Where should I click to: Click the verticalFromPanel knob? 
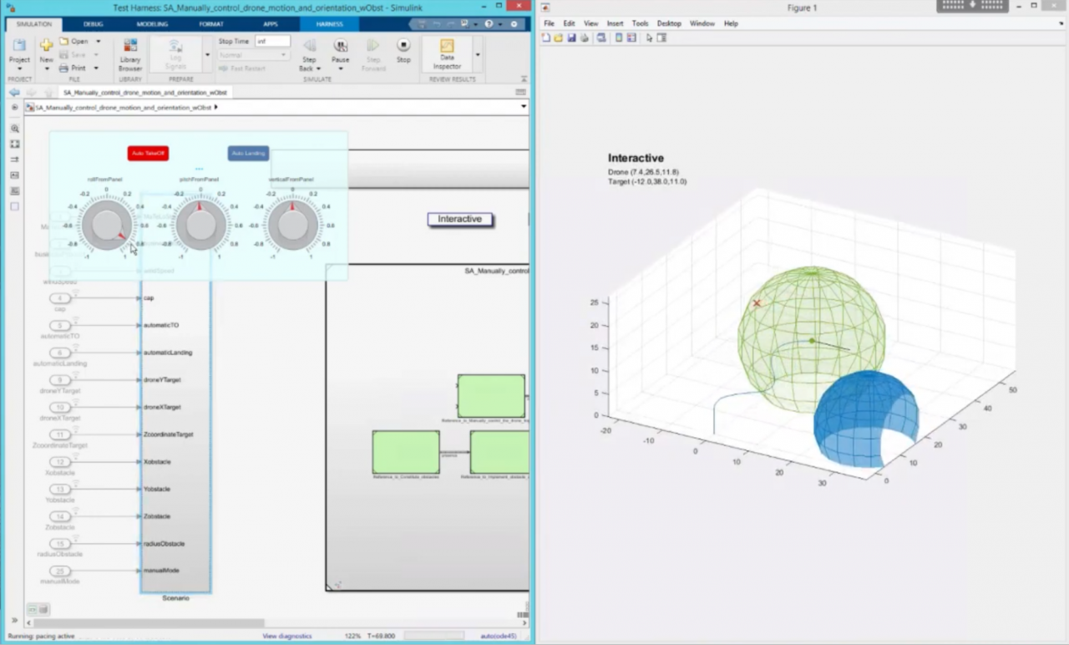pos(292,226)
